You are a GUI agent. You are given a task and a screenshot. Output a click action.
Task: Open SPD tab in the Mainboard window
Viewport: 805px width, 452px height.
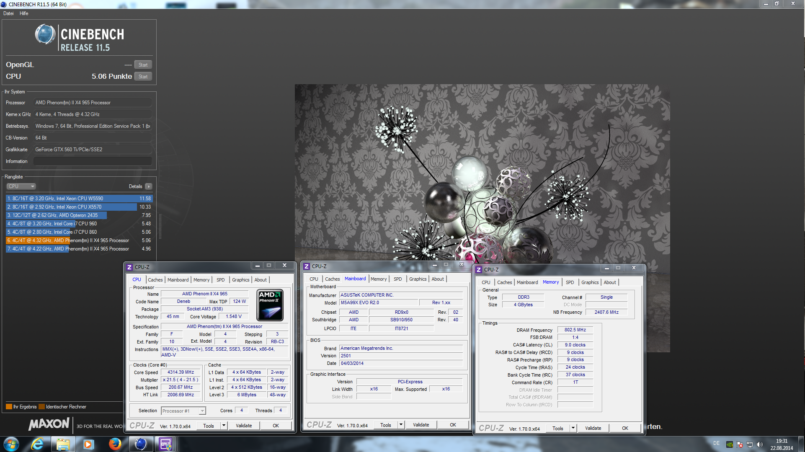pyautogui.click(x=397, y=279)
